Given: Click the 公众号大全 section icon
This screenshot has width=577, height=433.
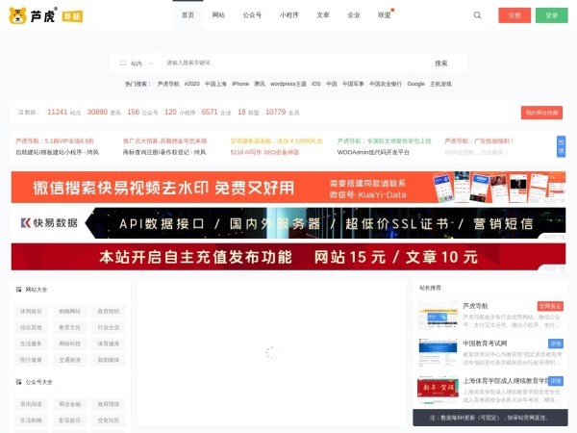Looking at the screenshot, I should [x=20, y=382].
